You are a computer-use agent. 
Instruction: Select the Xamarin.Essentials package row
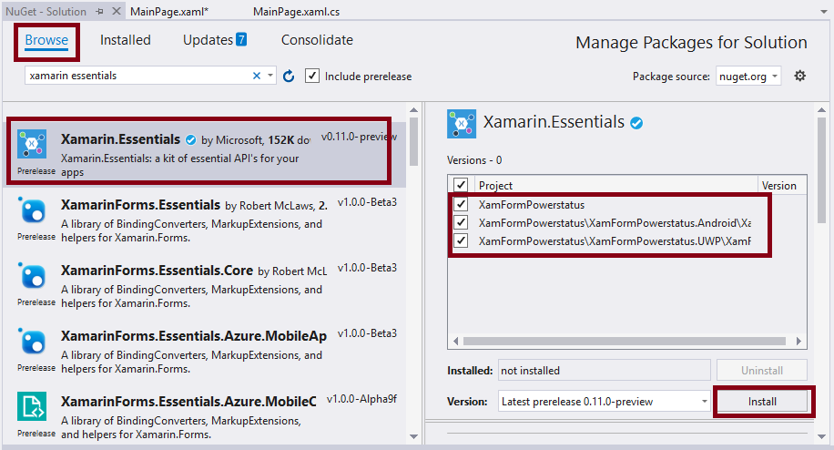[204, 154]
